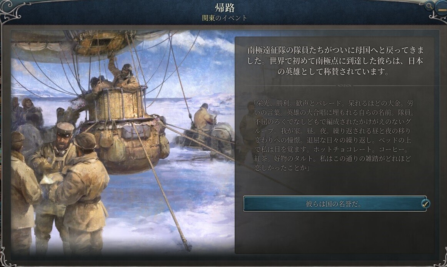Click the magnifier zoom-to-location icon
Screen dimensions: 447x267
429,6
